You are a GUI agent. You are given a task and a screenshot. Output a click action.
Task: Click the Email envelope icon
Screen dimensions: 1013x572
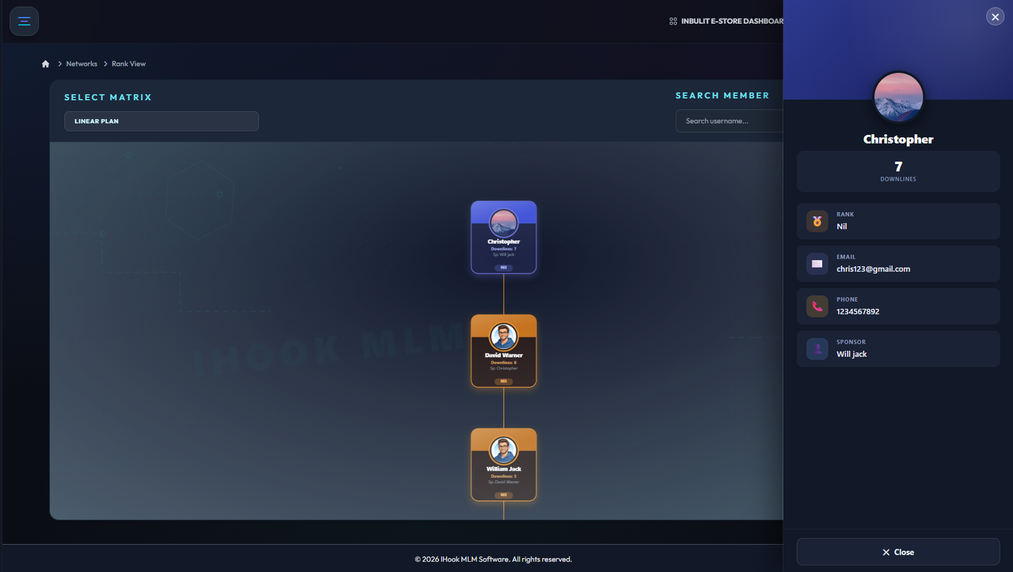pos(817,264)
